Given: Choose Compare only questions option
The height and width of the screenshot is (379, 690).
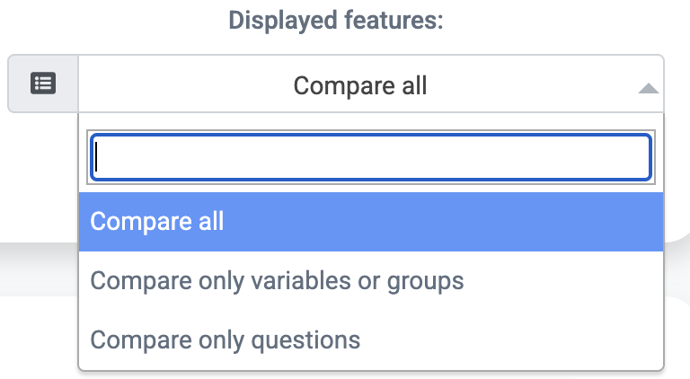Looking at the screenshot, I should point(371,339).
